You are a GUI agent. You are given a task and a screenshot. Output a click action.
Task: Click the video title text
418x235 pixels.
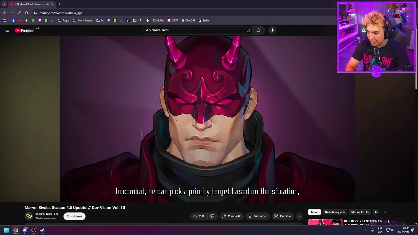pos(75,208)
